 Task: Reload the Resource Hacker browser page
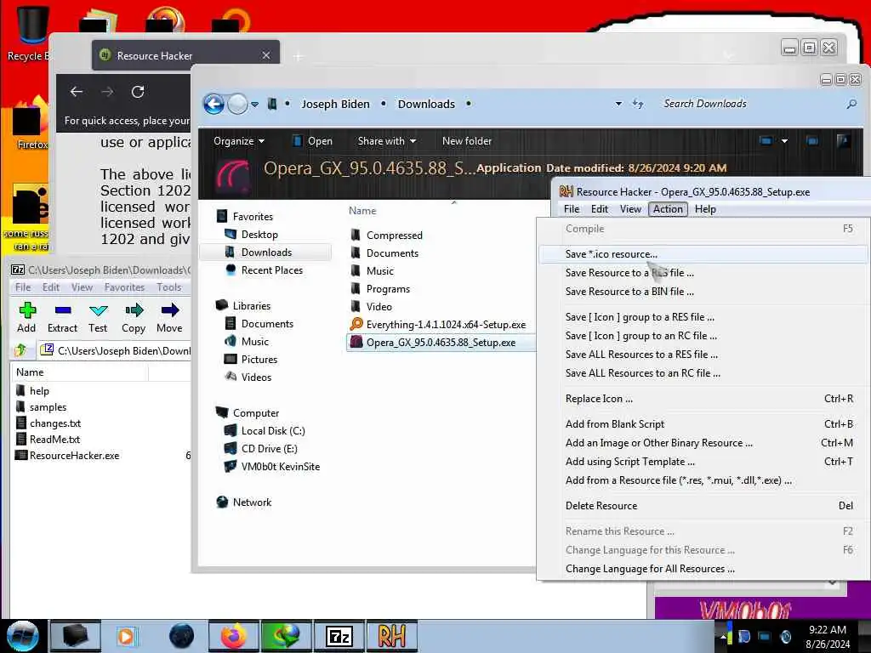[x=138, y=92]
